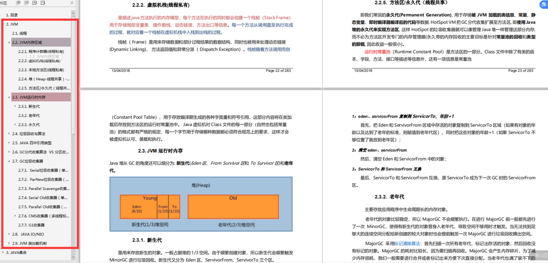Go to bookmark 2.6. GC分代收集算法 VS 分区收
Screen dimensions: 548x263
[41, 152]
